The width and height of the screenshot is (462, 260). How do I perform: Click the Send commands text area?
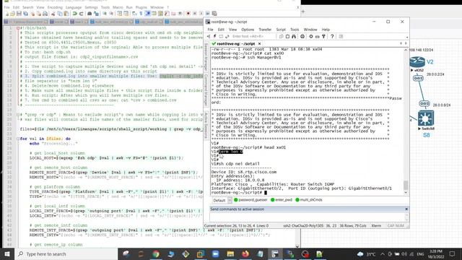[x=308, y=217]
